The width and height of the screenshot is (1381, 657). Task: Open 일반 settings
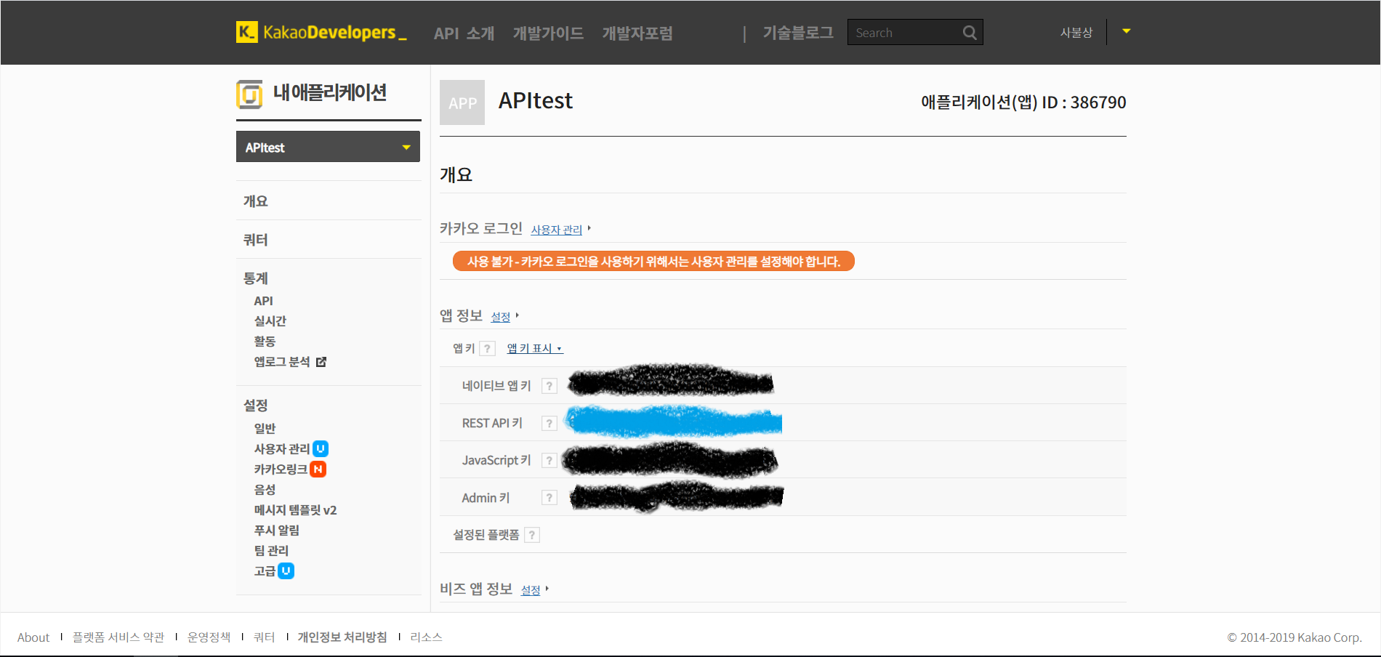pos(265,429)
